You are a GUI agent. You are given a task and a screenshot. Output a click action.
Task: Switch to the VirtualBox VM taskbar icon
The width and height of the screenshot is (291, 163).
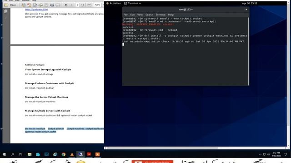80,154
